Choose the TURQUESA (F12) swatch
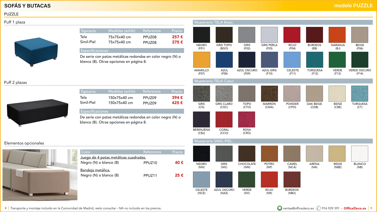The height and width of the screenshot is (212, 377). tap(314, 60)
